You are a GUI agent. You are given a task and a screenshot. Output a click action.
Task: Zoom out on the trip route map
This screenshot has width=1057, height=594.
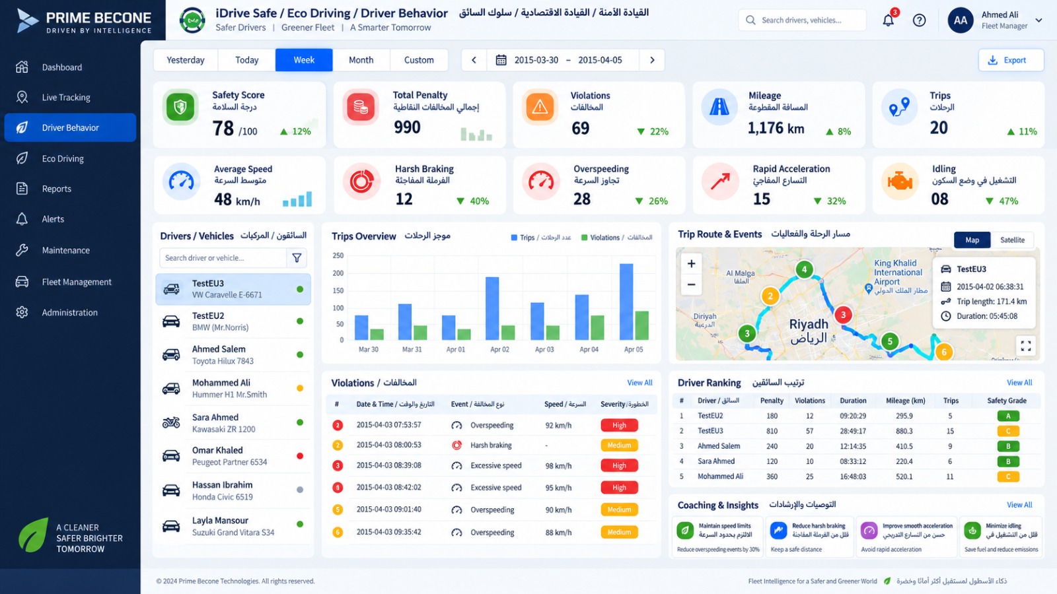(x=691, y=285)
